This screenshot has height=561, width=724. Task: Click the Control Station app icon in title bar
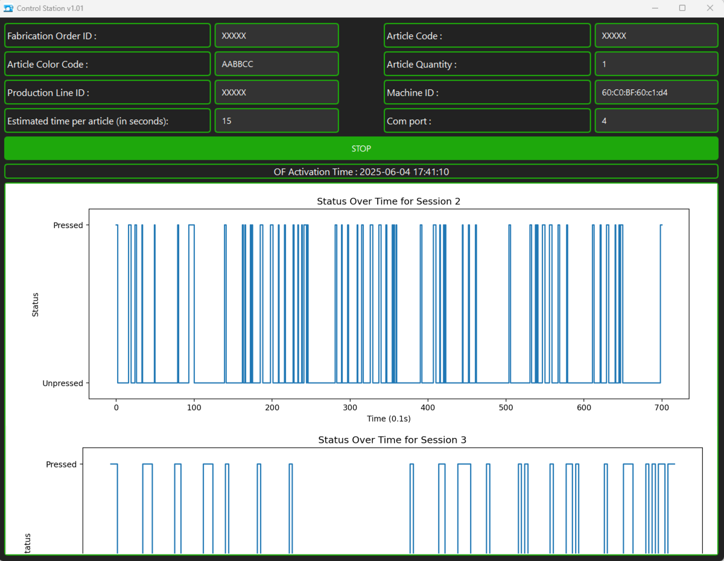(x=8, y=8)
